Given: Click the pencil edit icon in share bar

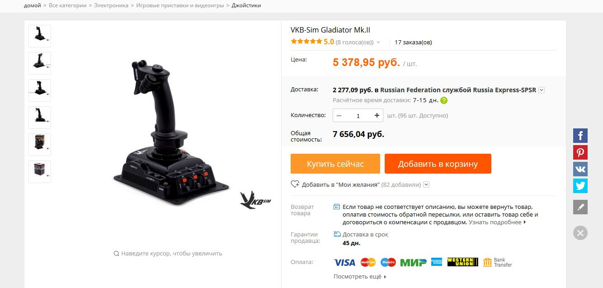Looking at the screenshot, I should [580, 207].
